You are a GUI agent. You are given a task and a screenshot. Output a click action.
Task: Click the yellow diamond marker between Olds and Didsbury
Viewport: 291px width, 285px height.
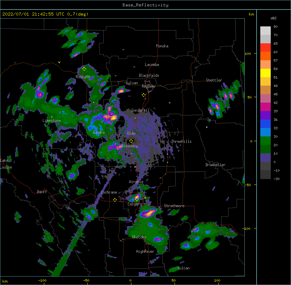click(131, 141)
